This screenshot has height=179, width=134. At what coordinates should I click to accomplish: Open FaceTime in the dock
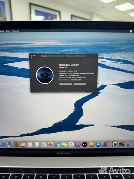coord(64,145)
